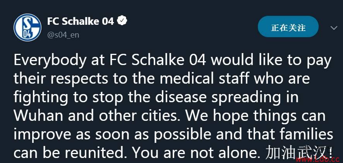Open the FC Schalke 04 profile avatar
The width and height of the screenshot is (343, 163).
(27, 27)
